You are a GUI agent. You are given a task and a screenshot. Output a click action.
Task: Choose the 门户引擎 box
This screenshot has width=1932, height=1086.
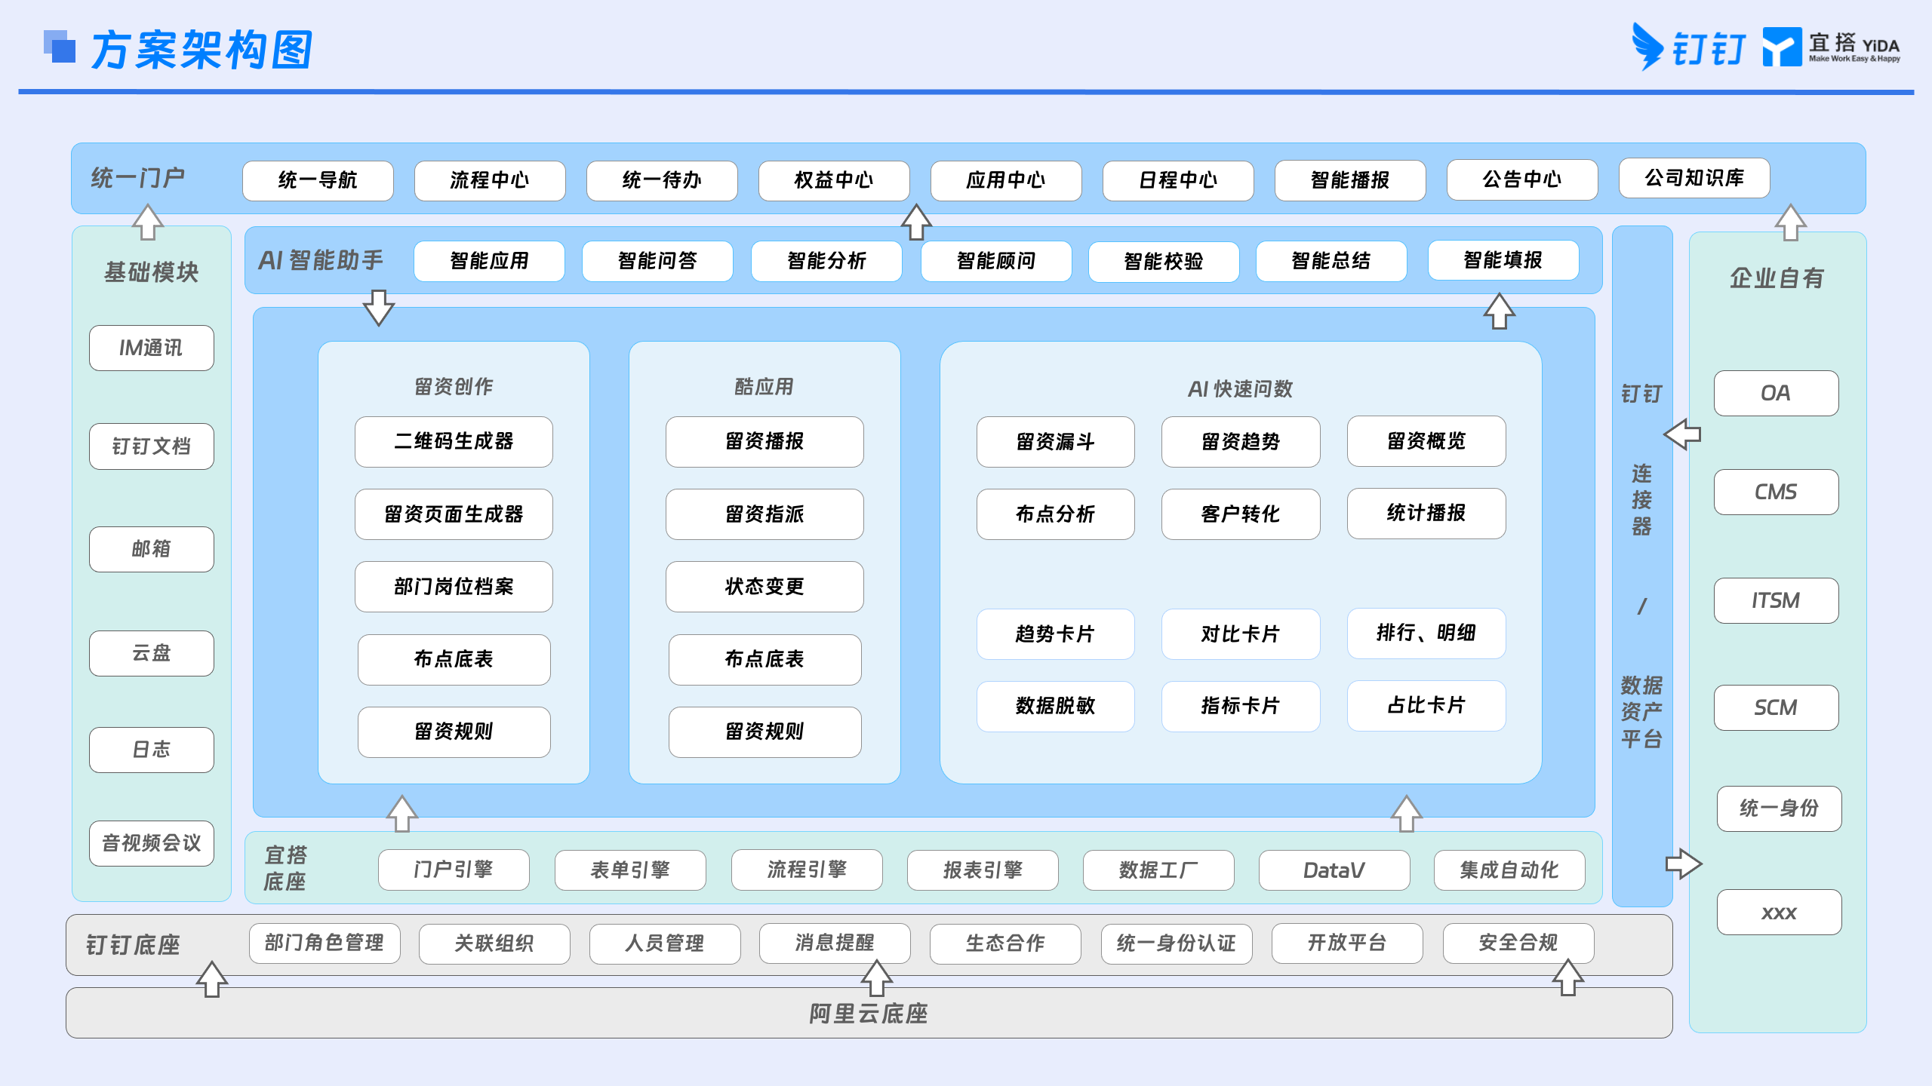[x=454, y=870]
